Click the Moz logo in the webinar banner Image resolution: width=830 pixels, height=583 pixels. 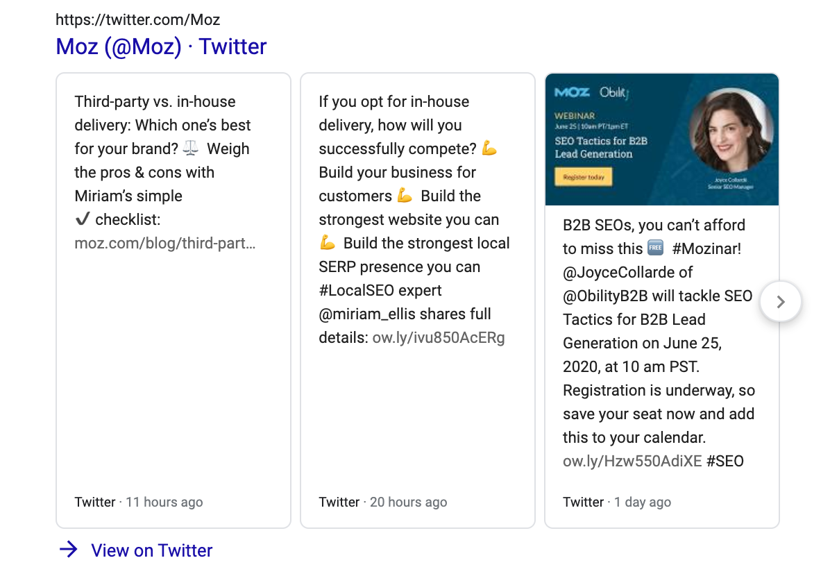[x=573, y=92]
